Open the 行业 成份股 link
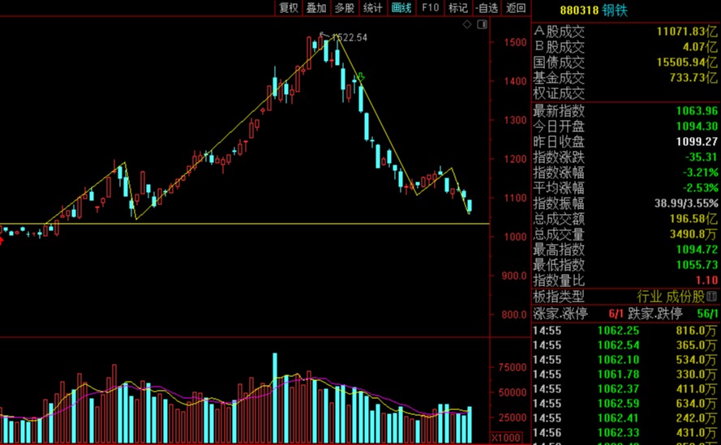The height and width of the screenshot is (445, 721). tap(671, 297)
